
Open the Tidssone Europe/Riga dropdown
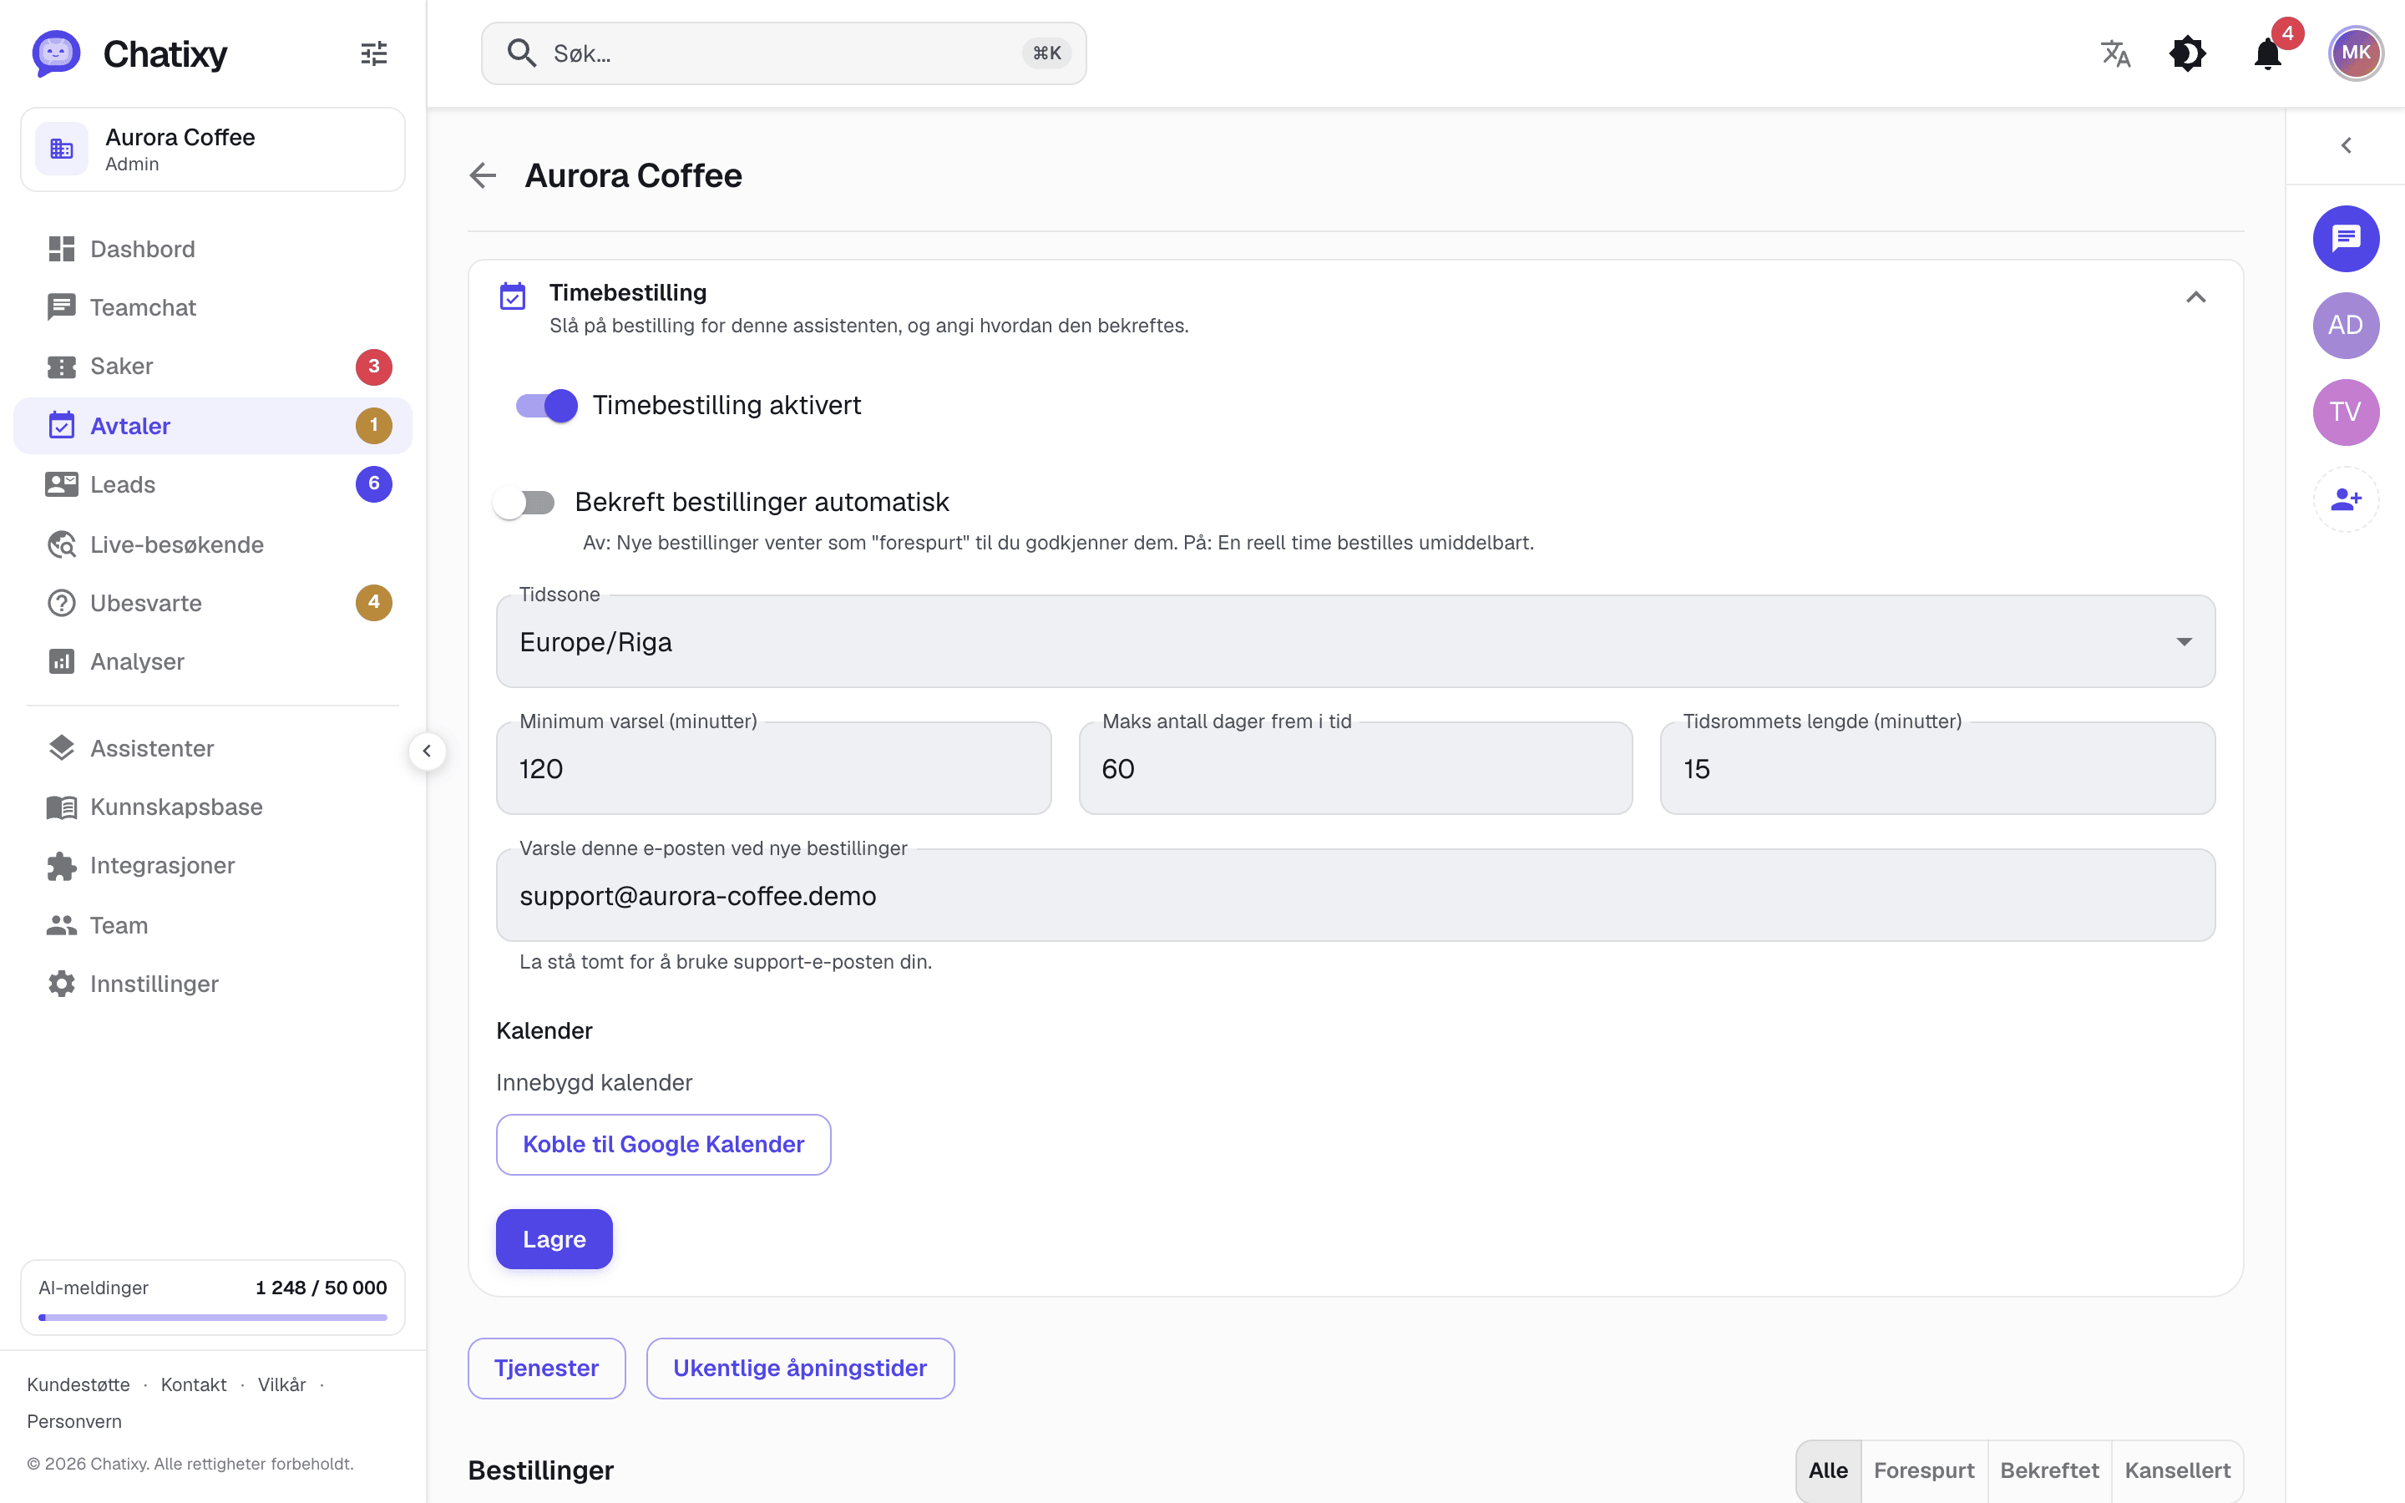1355,642
